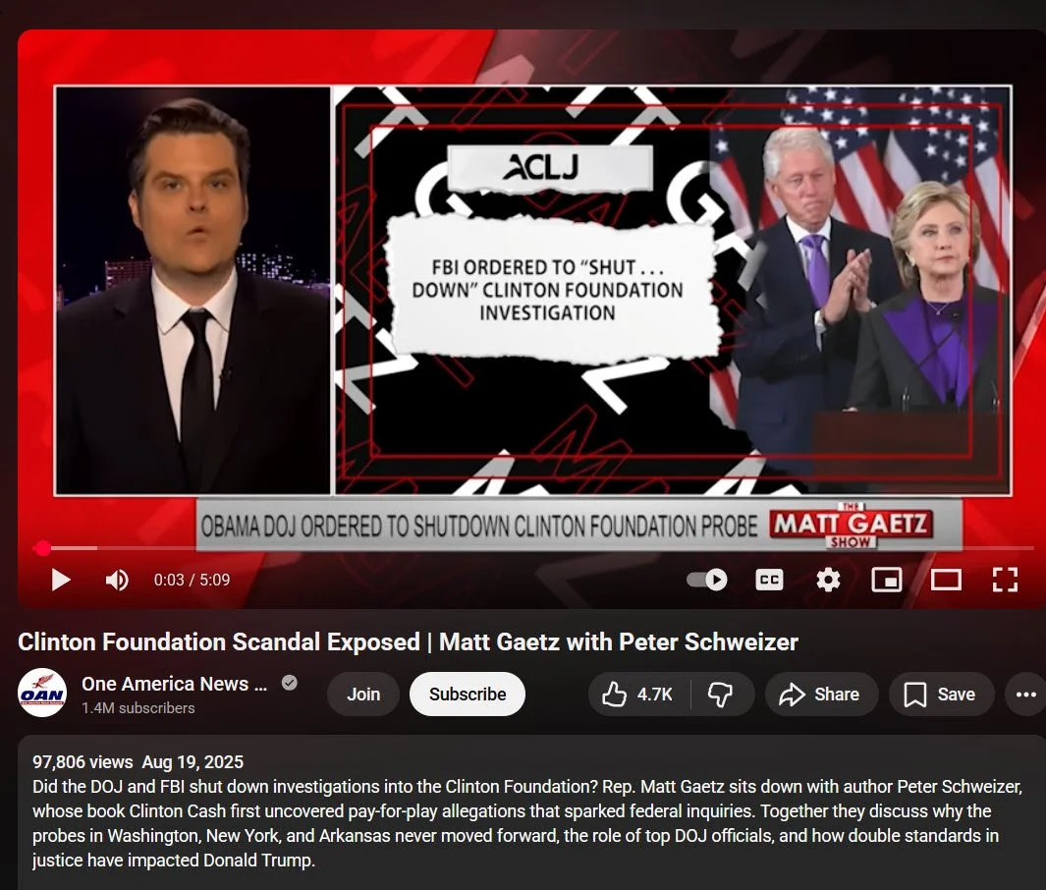Open the One America News channel name
This screenshot has width=1046, height=890.
[x=174, y=684]
